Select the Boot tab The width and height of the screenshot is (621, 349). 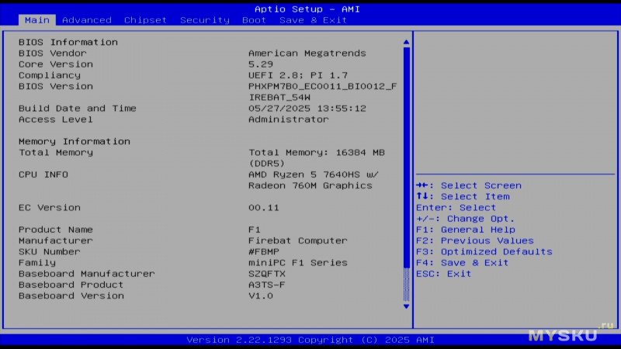[255, 20]
